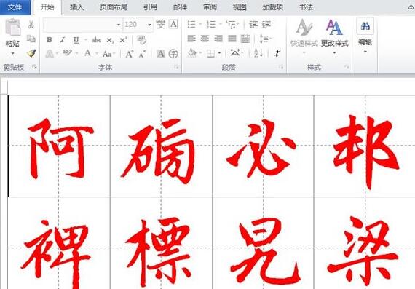The image size is (415, 289).
Task: Open the 字体 font dialog launcher
Action: pyautogui.click(x=176, y=67)
